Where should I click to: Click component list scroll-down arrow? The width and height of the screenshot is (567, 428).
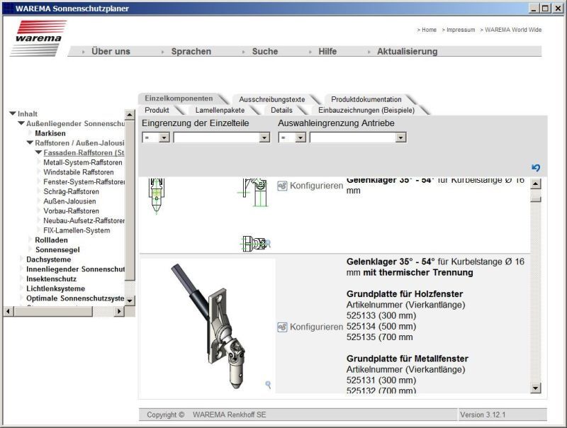536,388
